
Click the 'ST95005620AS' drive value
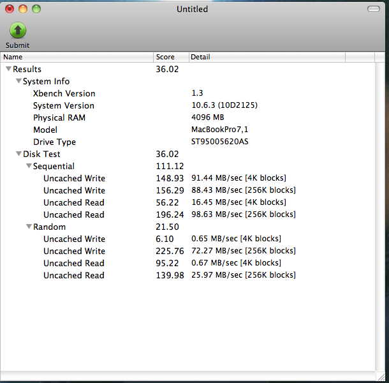pyautogui.click(x=219, y=142)
